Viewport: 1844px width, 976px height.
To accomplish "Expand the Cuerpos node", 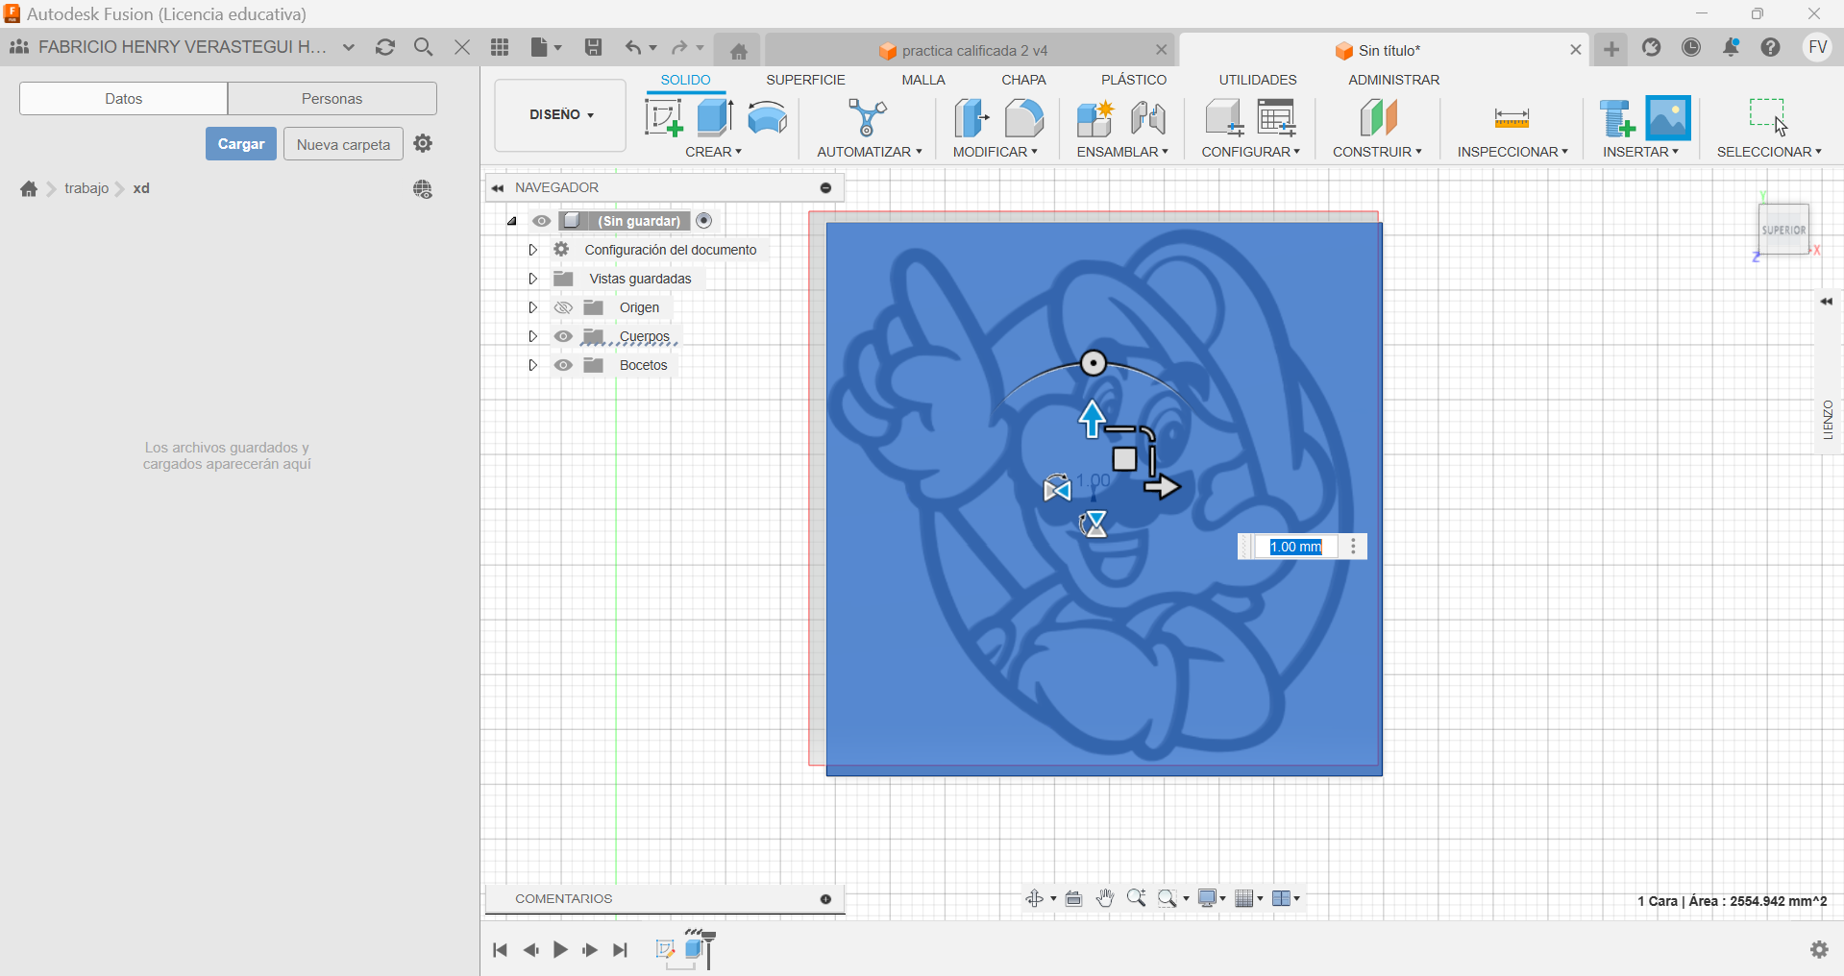I will (532, 336).
